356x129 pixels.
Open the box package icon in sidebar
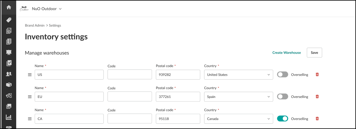coord(9,85)
